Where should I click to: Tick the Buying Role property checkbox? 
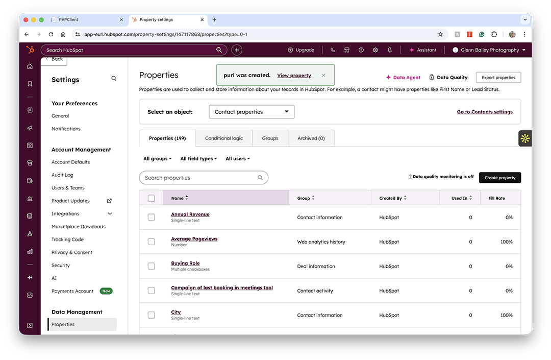click(x=151, y=266)
